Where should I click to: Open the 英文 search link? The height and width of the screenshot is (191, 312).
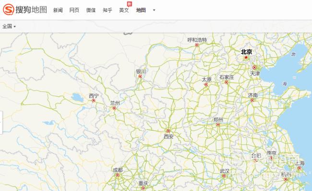click(x=124, y=10)
